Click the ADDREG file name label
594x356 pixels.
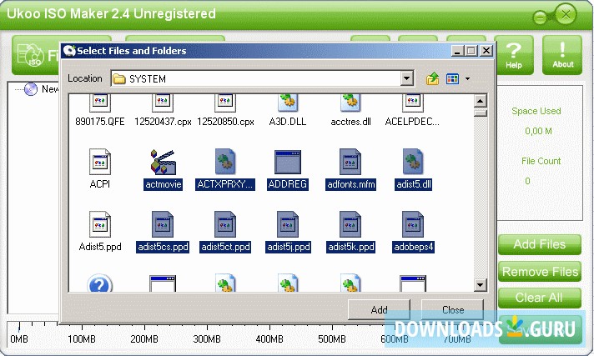(x=288, y=184)
